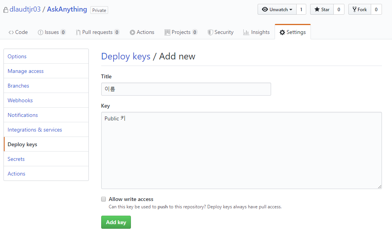Click the Issues count badge 0
The image size is (392, 233).
click(x=63, y=32)
